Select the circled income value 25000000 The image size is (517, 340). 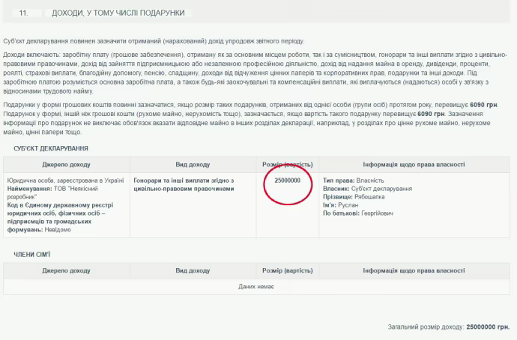coord(287,180)
